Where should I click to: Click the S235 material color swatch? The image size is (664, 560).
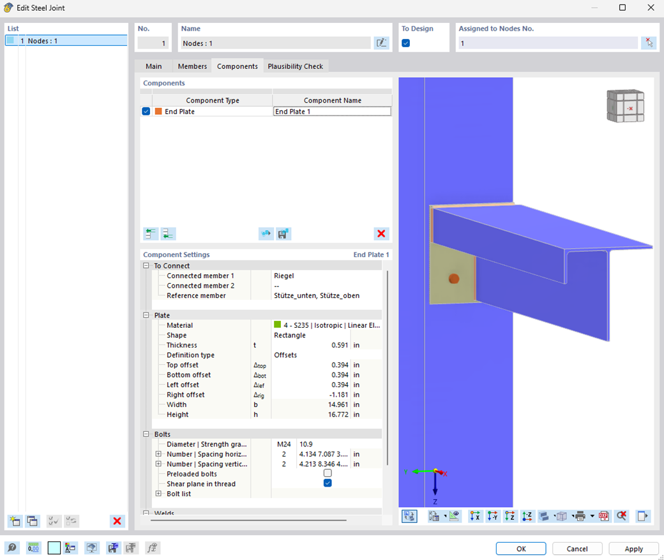click(277, 325)
